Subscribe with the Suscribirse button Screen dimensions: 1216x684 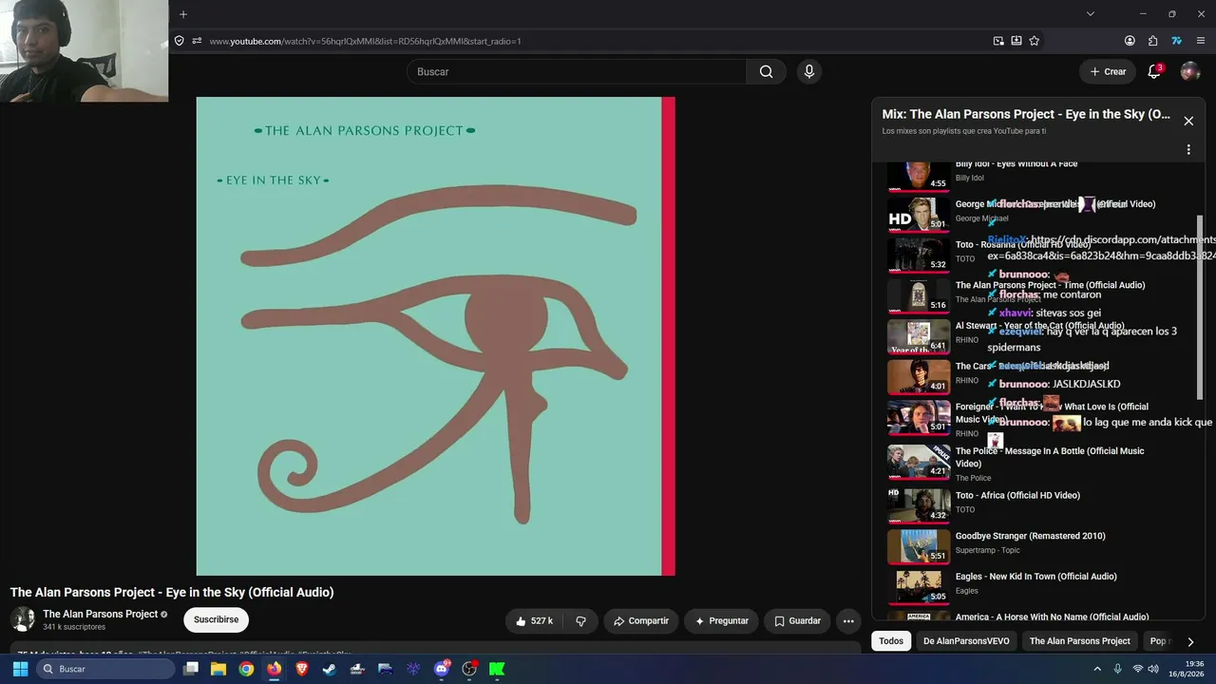click(217, 620)
